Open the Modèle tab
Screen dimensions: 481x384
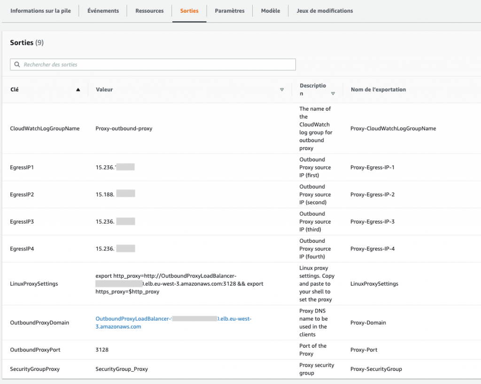pos(270,11)
